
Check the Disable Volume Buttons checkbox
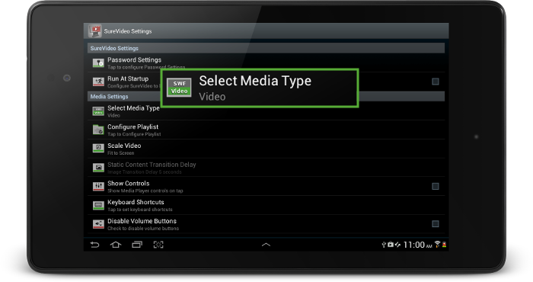[x=435, y=224]
